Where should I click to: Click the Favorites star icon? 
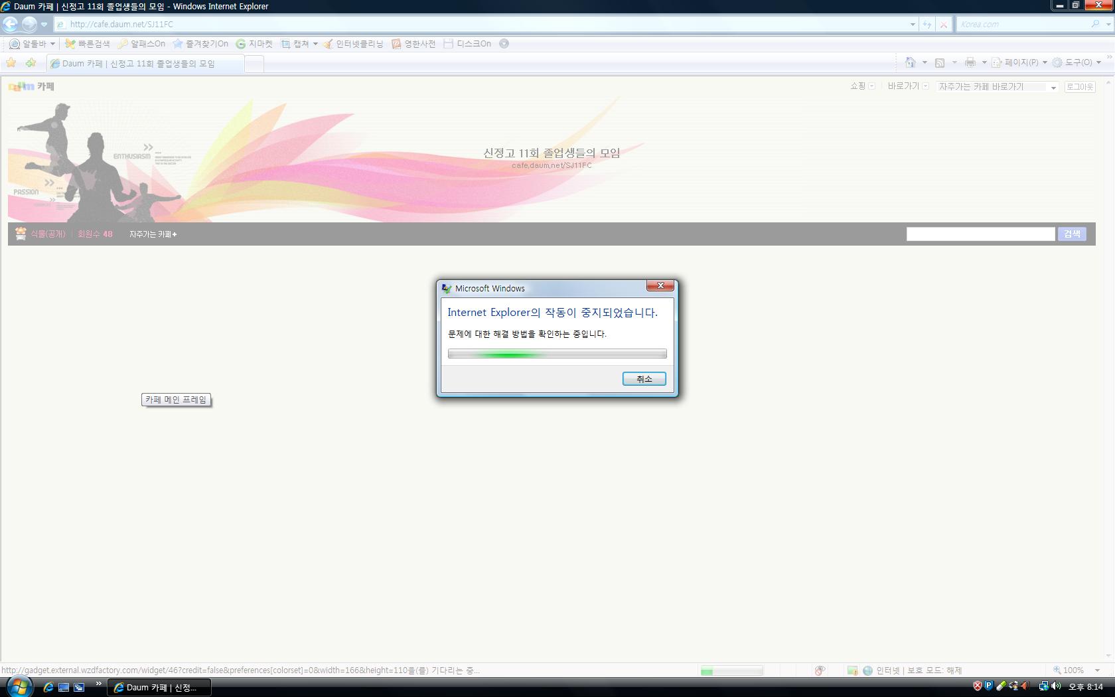[11, 63]
